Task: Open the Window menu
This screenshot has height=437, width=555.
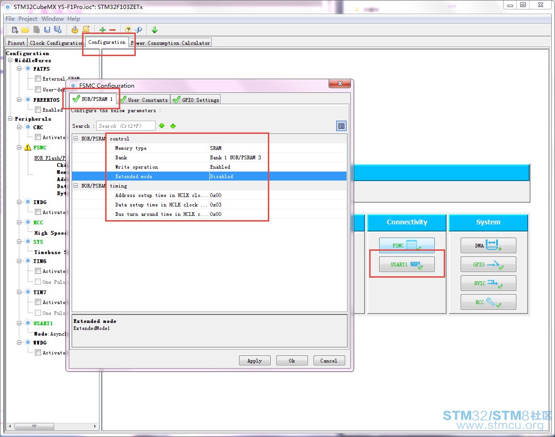Action: coord(52,19)
